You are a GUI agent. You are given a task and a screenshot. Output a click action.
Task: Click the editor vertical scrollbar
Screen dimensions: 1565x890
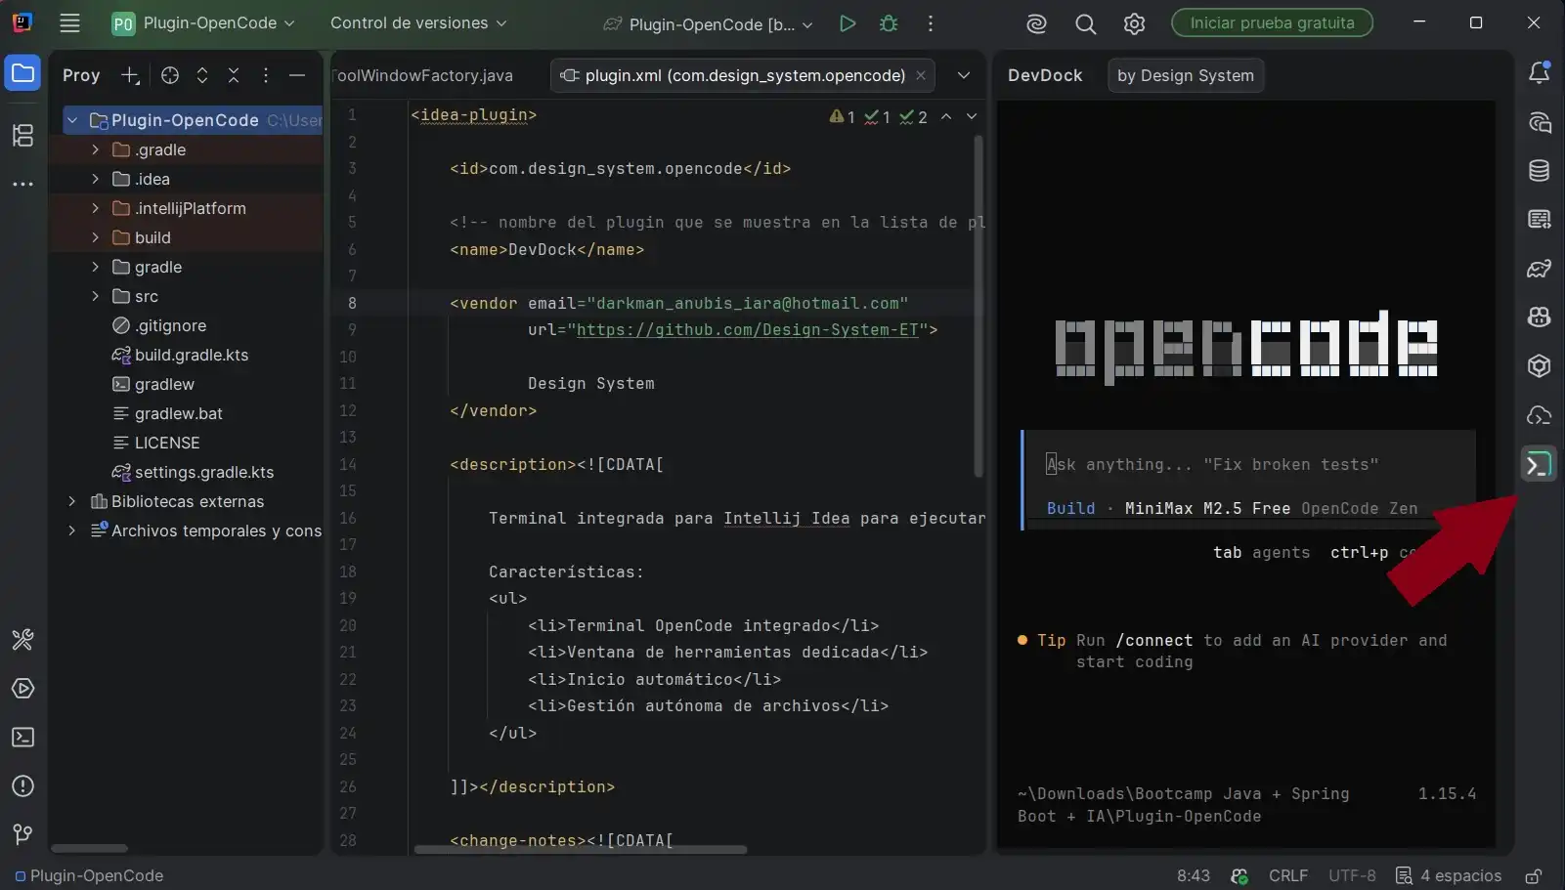[978, 306]
